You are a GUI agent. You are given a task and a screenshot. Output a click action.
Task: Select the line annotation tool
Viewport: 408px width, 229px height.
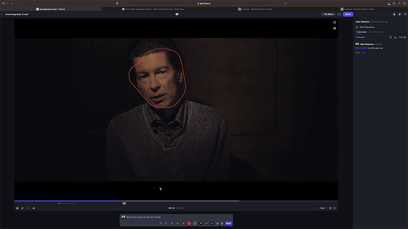(x=212, y=223)
